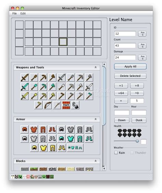The height and width of the screenshot is (193, 162).
Task: Select the iron sword icon
Action: point(89,87)
